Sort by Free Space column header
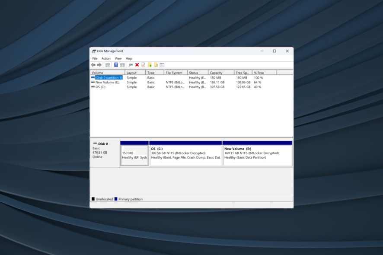Screen dimensions: 383x255 pyautogui.click(x=243, y=73)
